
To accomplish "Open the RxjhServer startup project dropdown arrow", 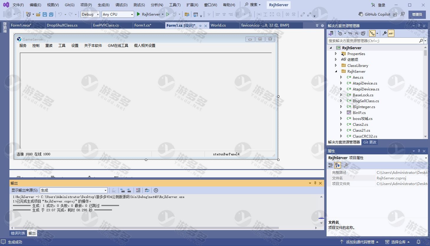I will tap(163, 14).
